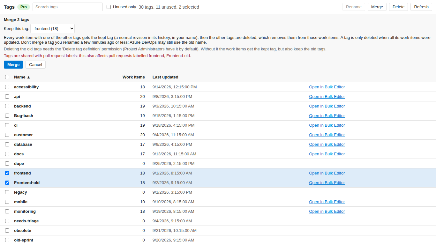Click the work item count "10" for mobile
The height and width of the screenshot is (245, 436).
point(142,202)
